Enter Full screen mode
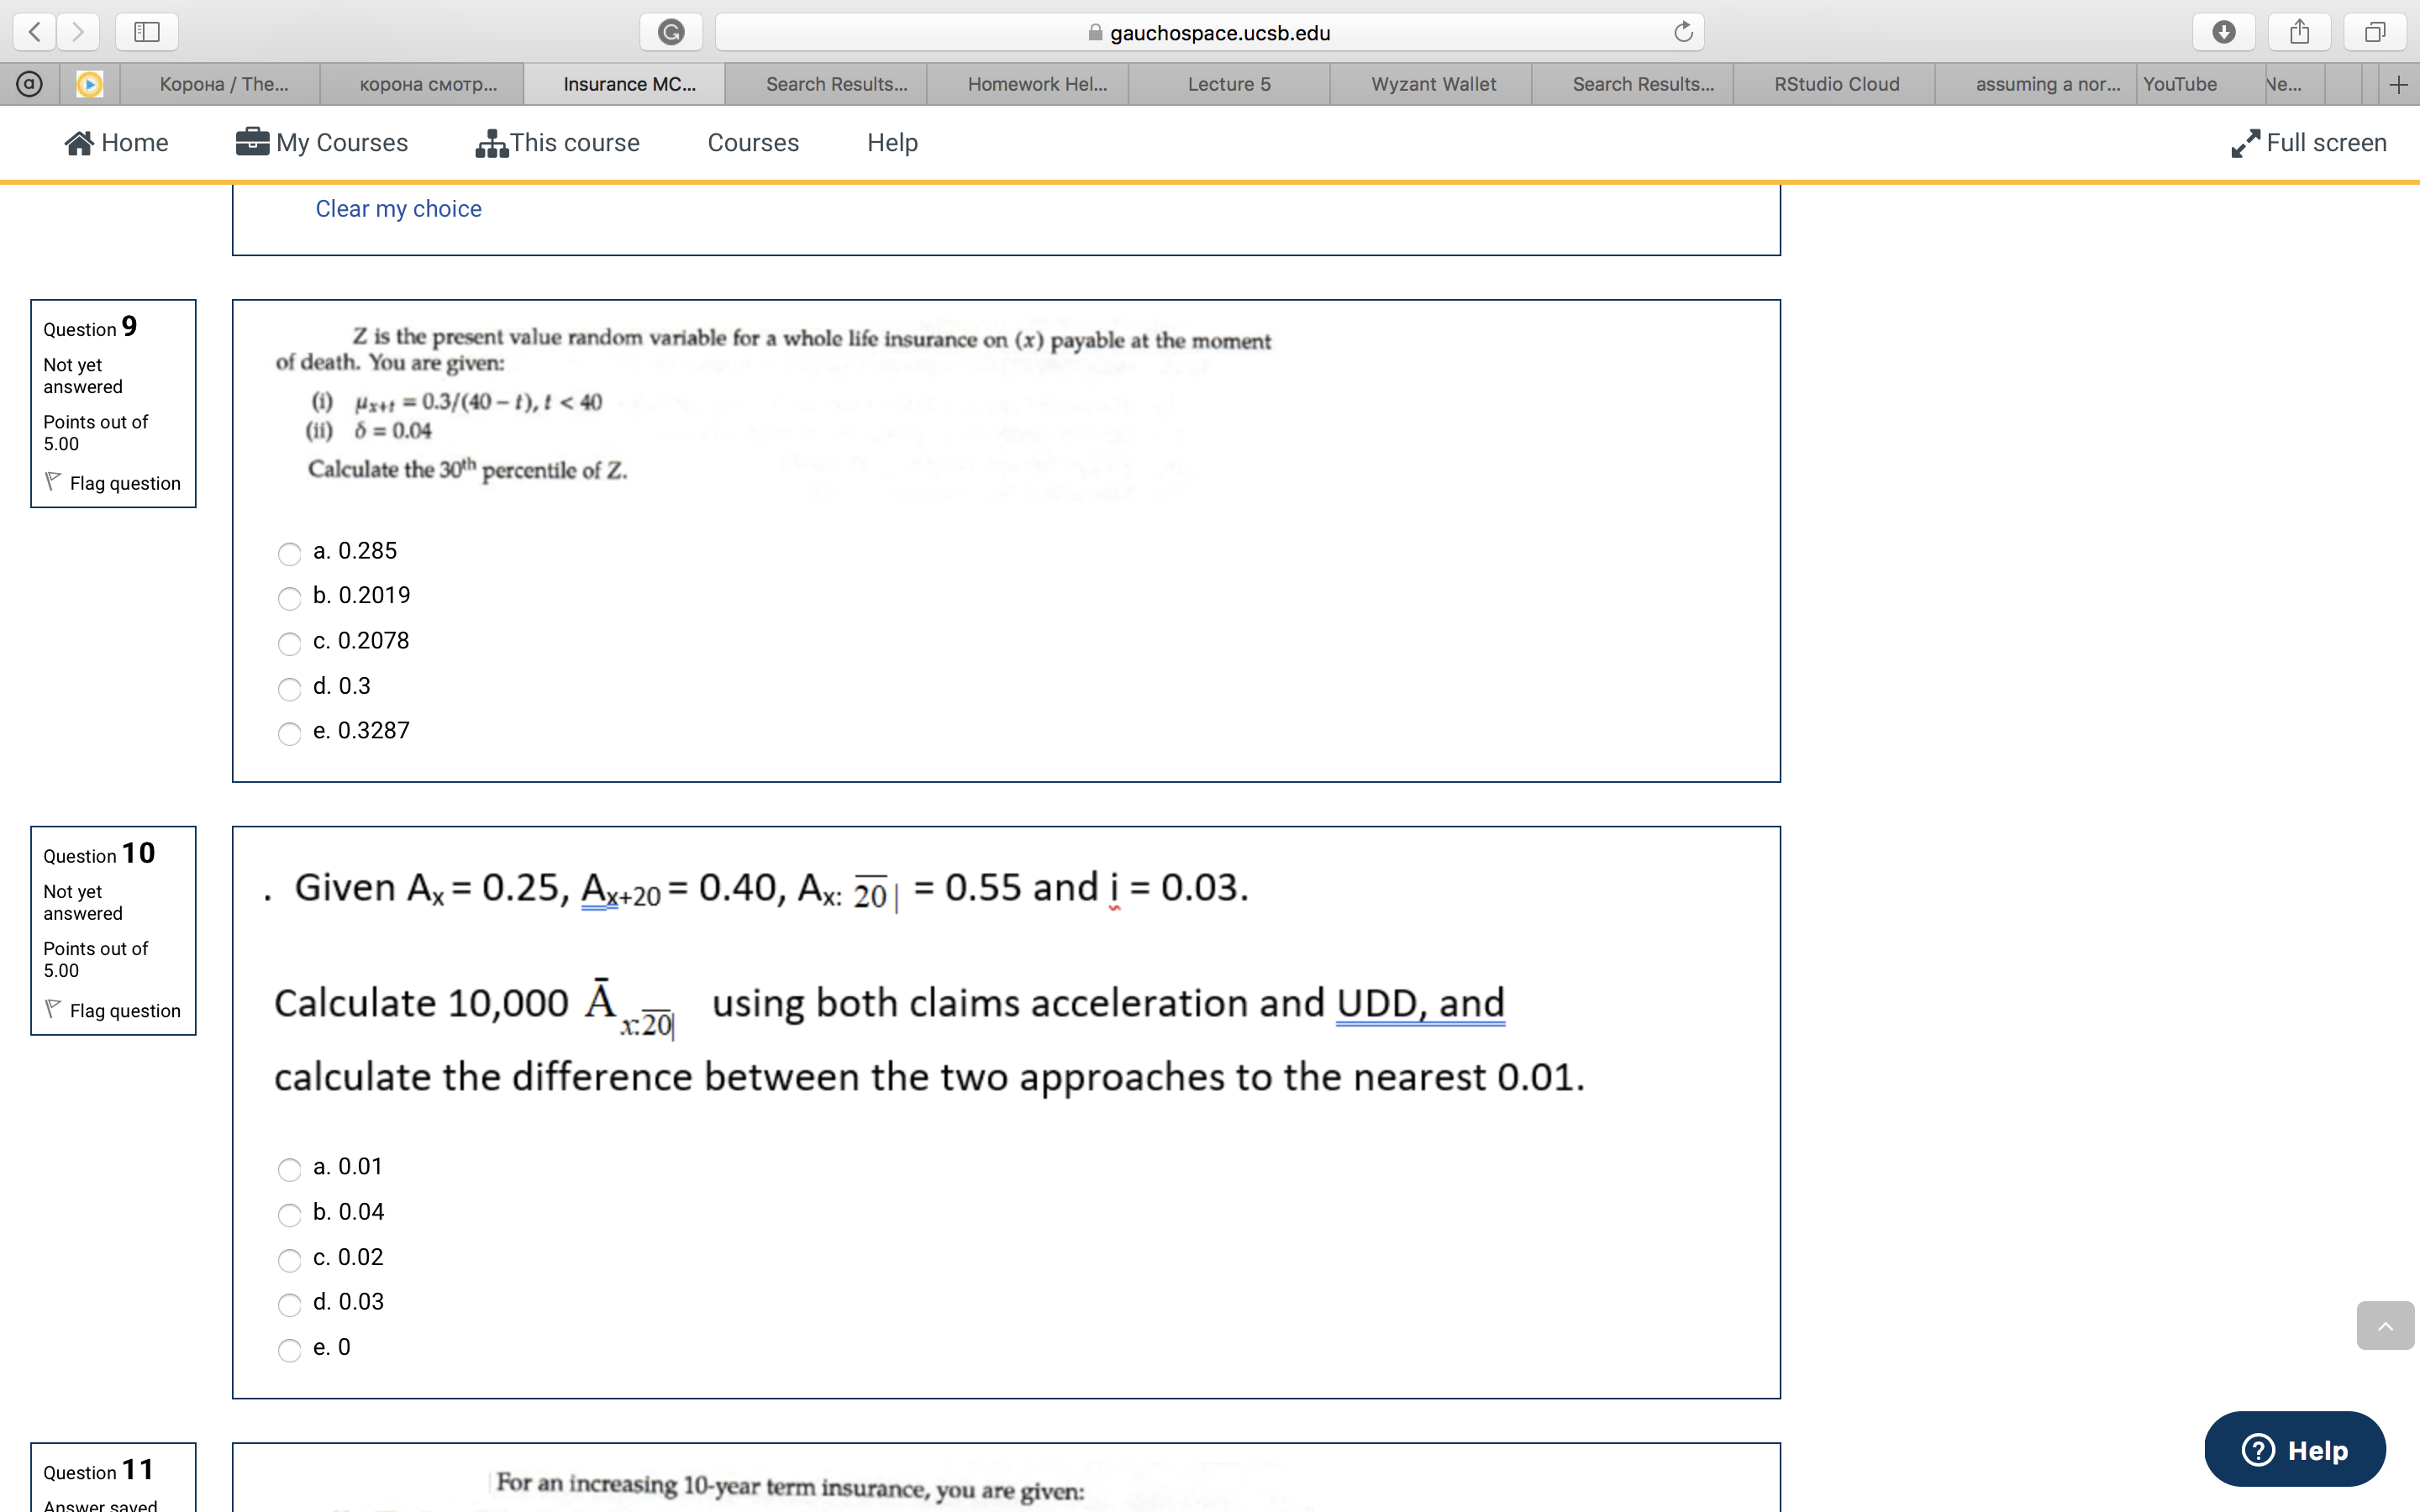Viewport: 2420px width, 1512px height. point(2308,142)
